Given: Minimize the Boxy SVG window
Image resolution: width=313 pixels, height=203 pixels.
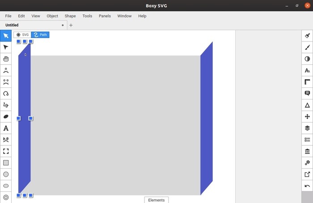Looking at the screenshot, I should click(287, 6).
